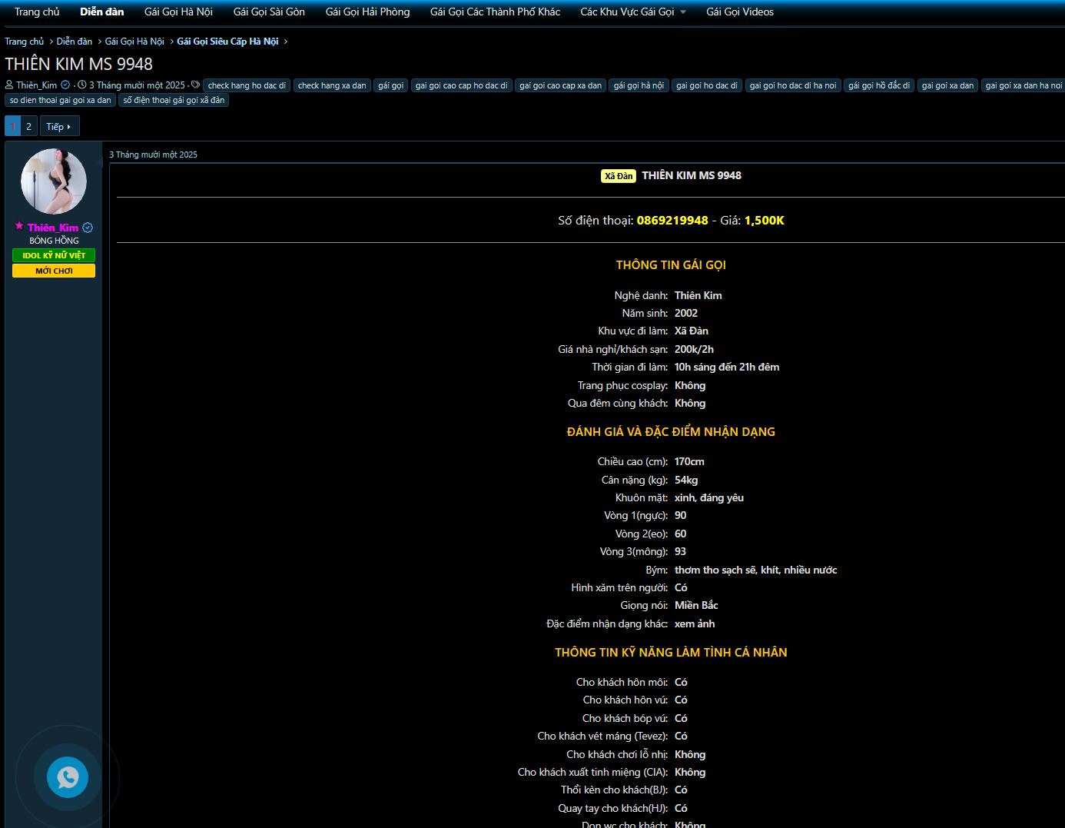Click the post date above the message
The image size is (1065, 828).
coord(153,155)
